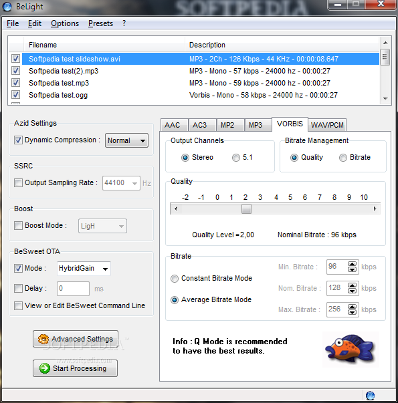Click Quality slider track near level 7
Screen dimensions: 398x403
[320, 209]
